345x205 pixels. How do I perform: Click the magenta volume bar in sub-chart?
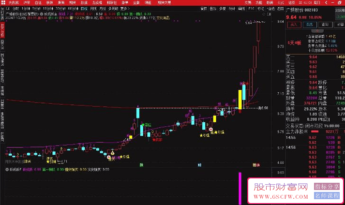pyautogui.click(x=240, y=188)
